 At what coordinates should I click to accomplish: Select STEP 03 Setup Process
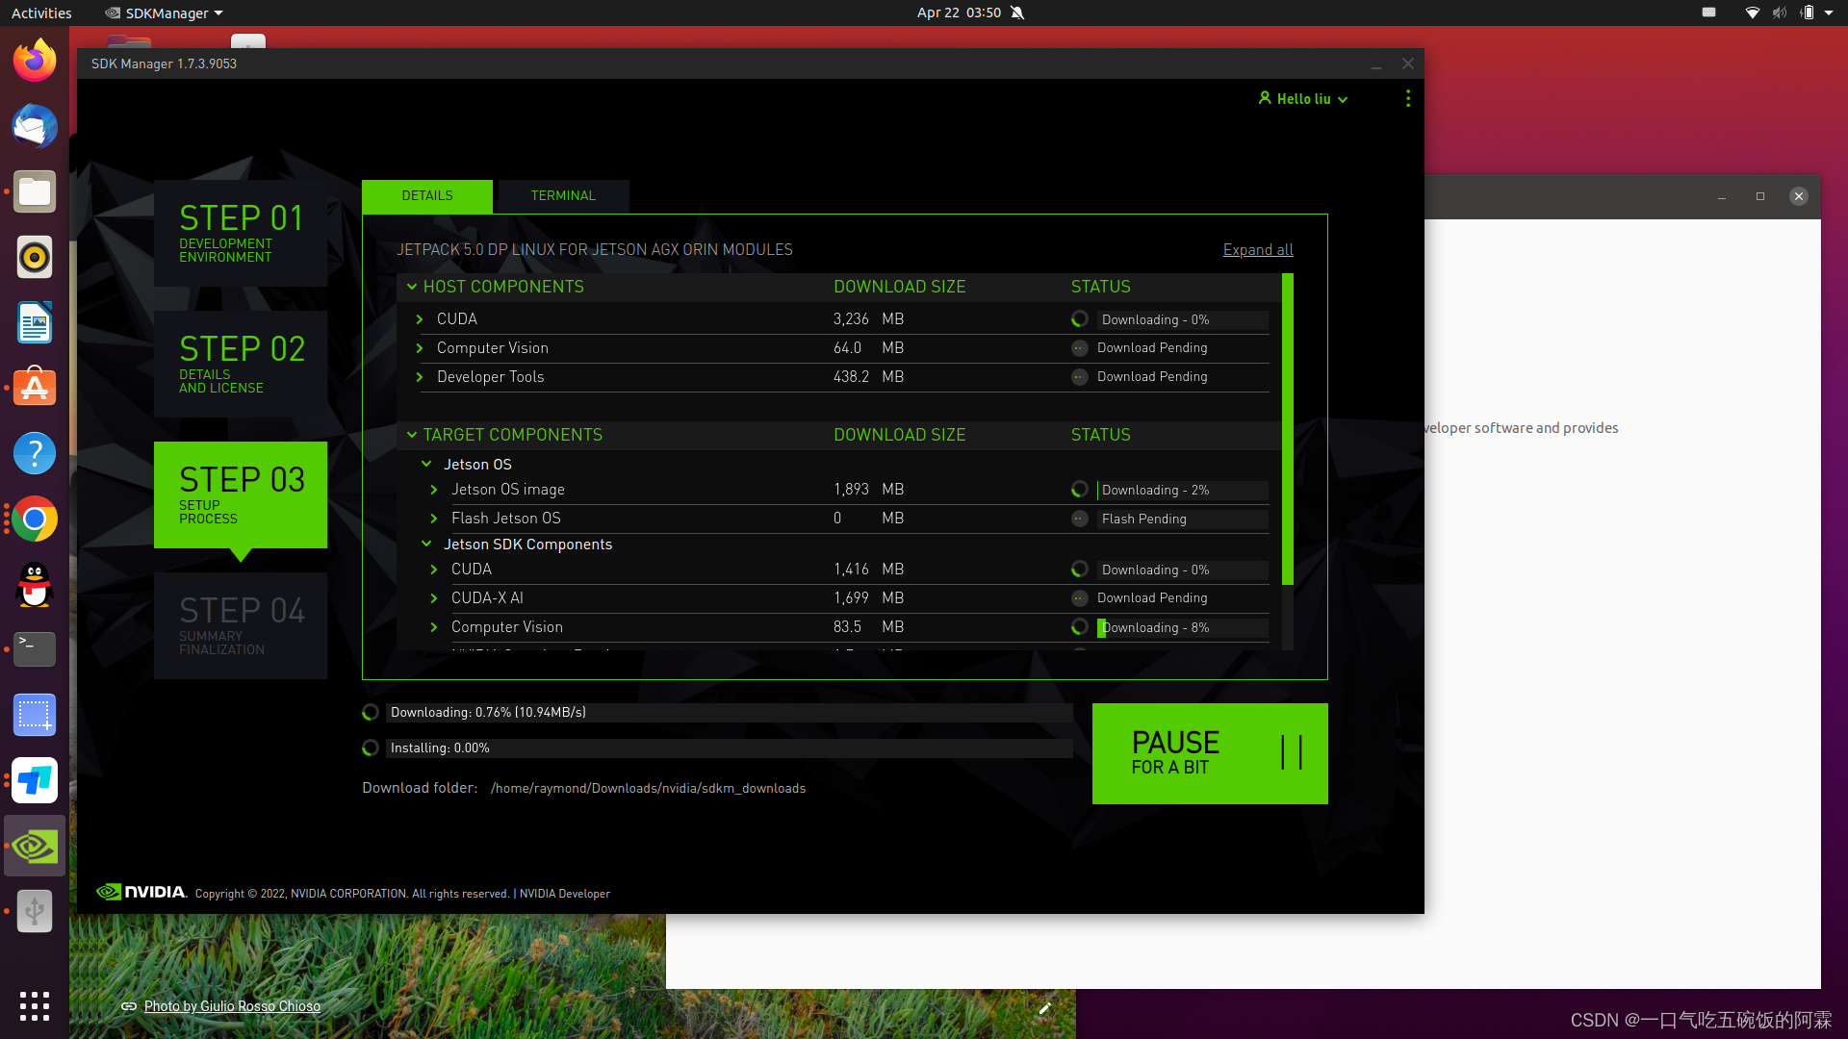241,494
